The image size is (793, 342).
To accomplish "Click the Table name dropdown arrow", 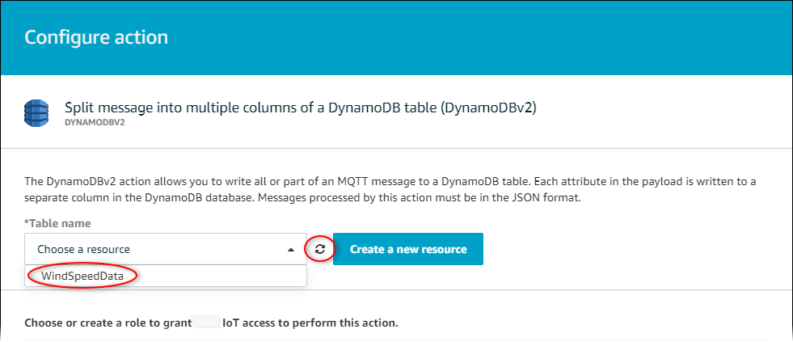I will [x=291, y=250].
